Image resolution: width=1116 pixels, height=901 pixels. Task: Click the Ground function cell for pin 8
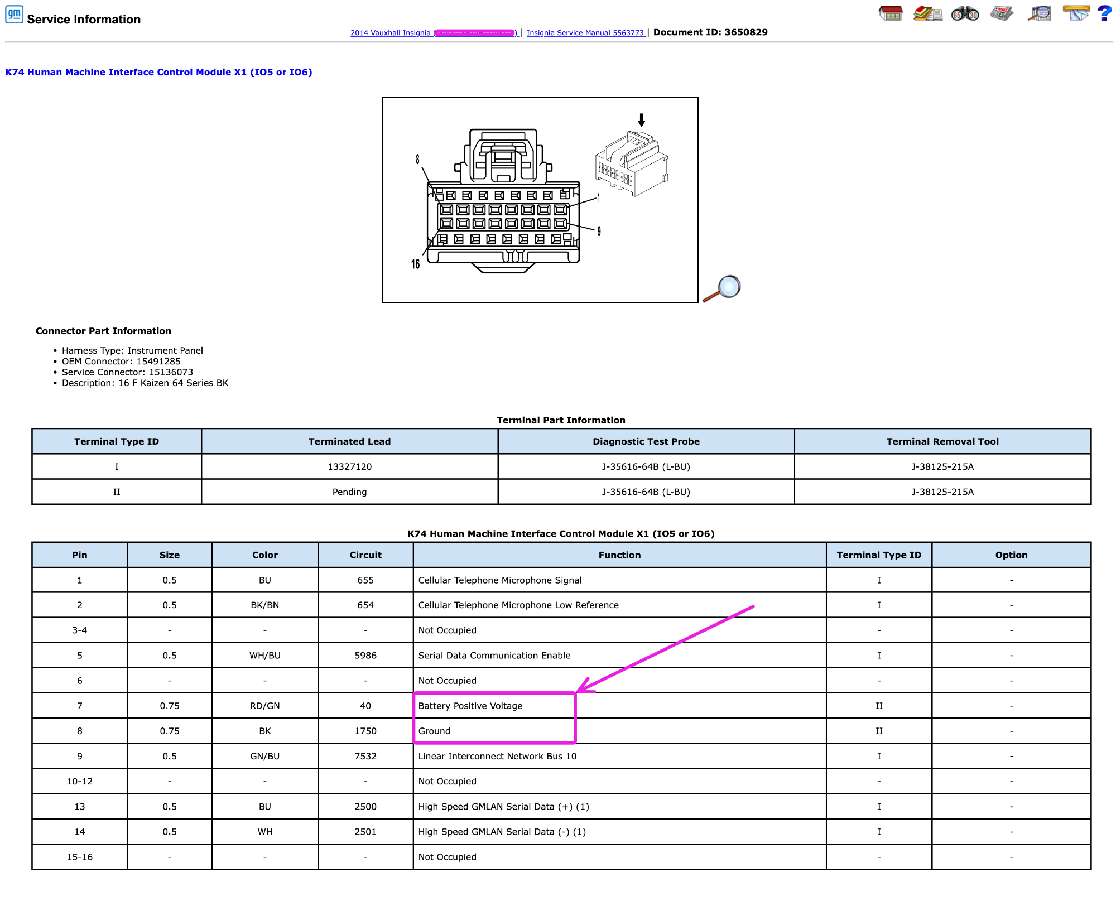click(x=619, y=731)
